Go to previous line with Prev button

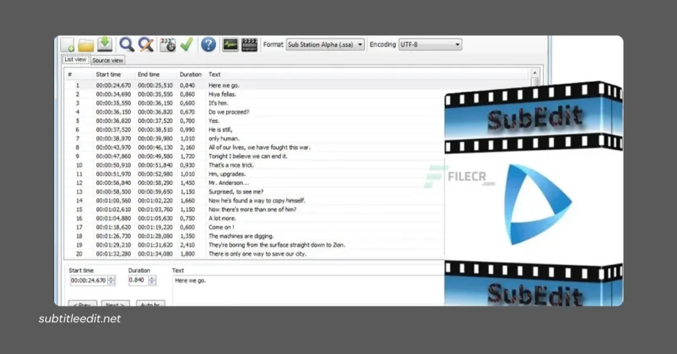(x=82, y=304)
